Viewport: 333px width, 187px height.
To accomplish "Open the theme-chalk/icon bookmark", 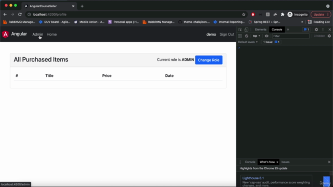I will [x=194, y=22].
